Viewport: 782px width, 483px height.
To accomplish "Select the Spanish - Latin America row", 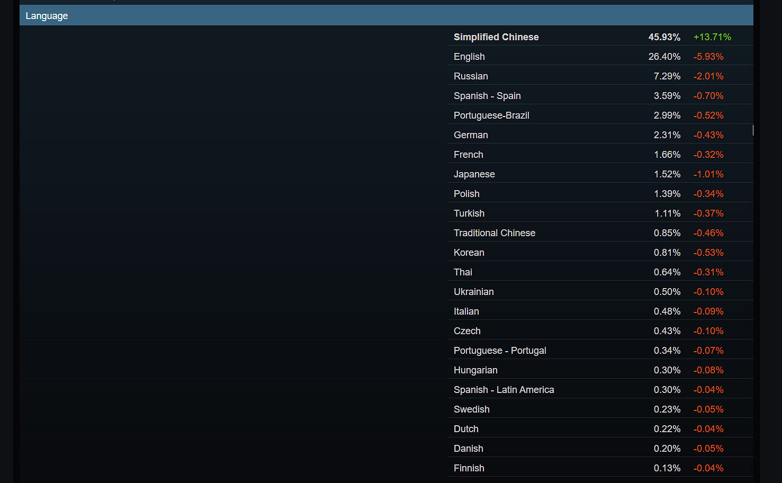I will click(x=504, y=390).
